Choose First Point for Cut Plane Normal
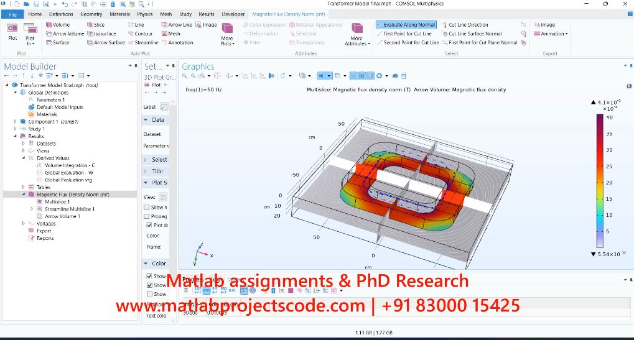This screenshot has height=340, width=634. [480, 42]
